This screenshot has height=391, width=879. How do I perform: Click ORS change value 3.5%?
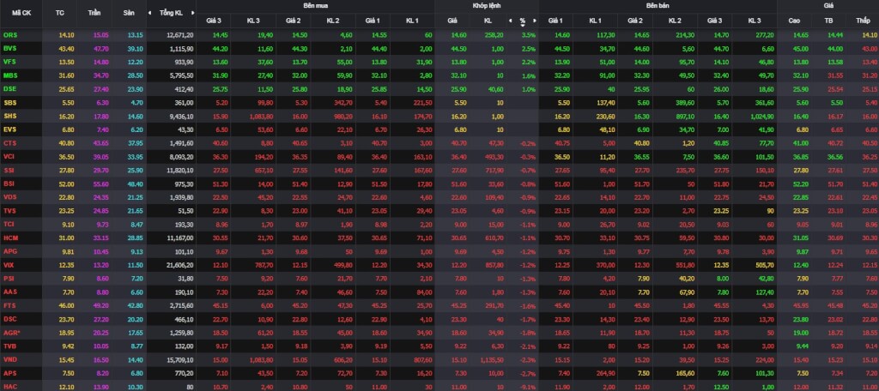coord(528,35)
